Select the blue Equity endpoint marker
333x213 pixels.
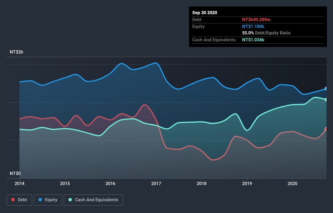pyautogui.click(x=326, y=89)
